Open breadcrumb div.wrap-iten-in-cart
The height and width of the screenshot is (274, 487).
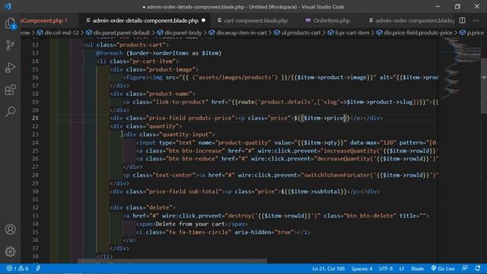pos(241,33)
